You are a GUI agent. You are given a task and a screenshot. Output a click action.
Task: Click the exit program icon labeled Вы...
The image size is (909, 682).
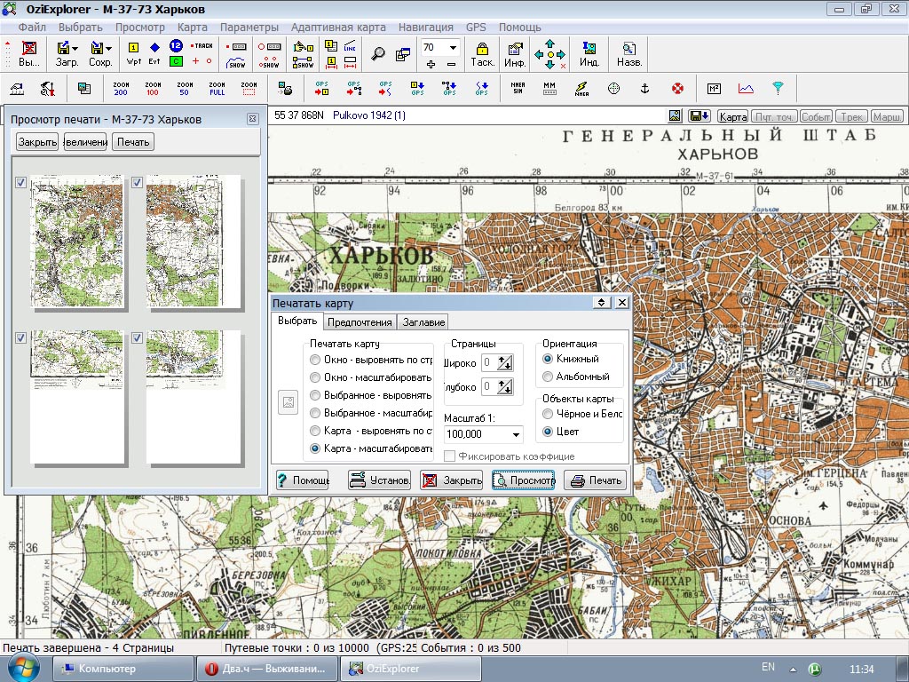pyautogui.click(x=28, y=54)
